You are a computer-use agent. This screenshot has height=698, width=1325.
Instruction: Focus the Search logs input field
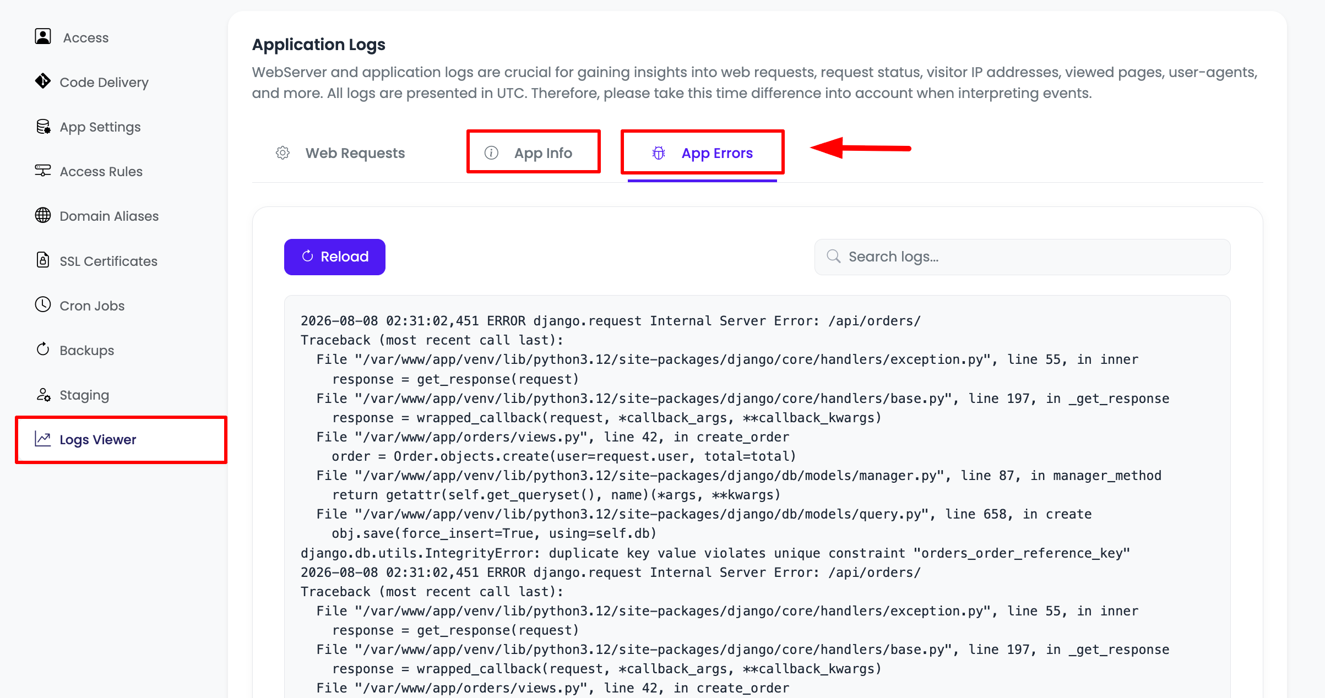coord(1022,257)
